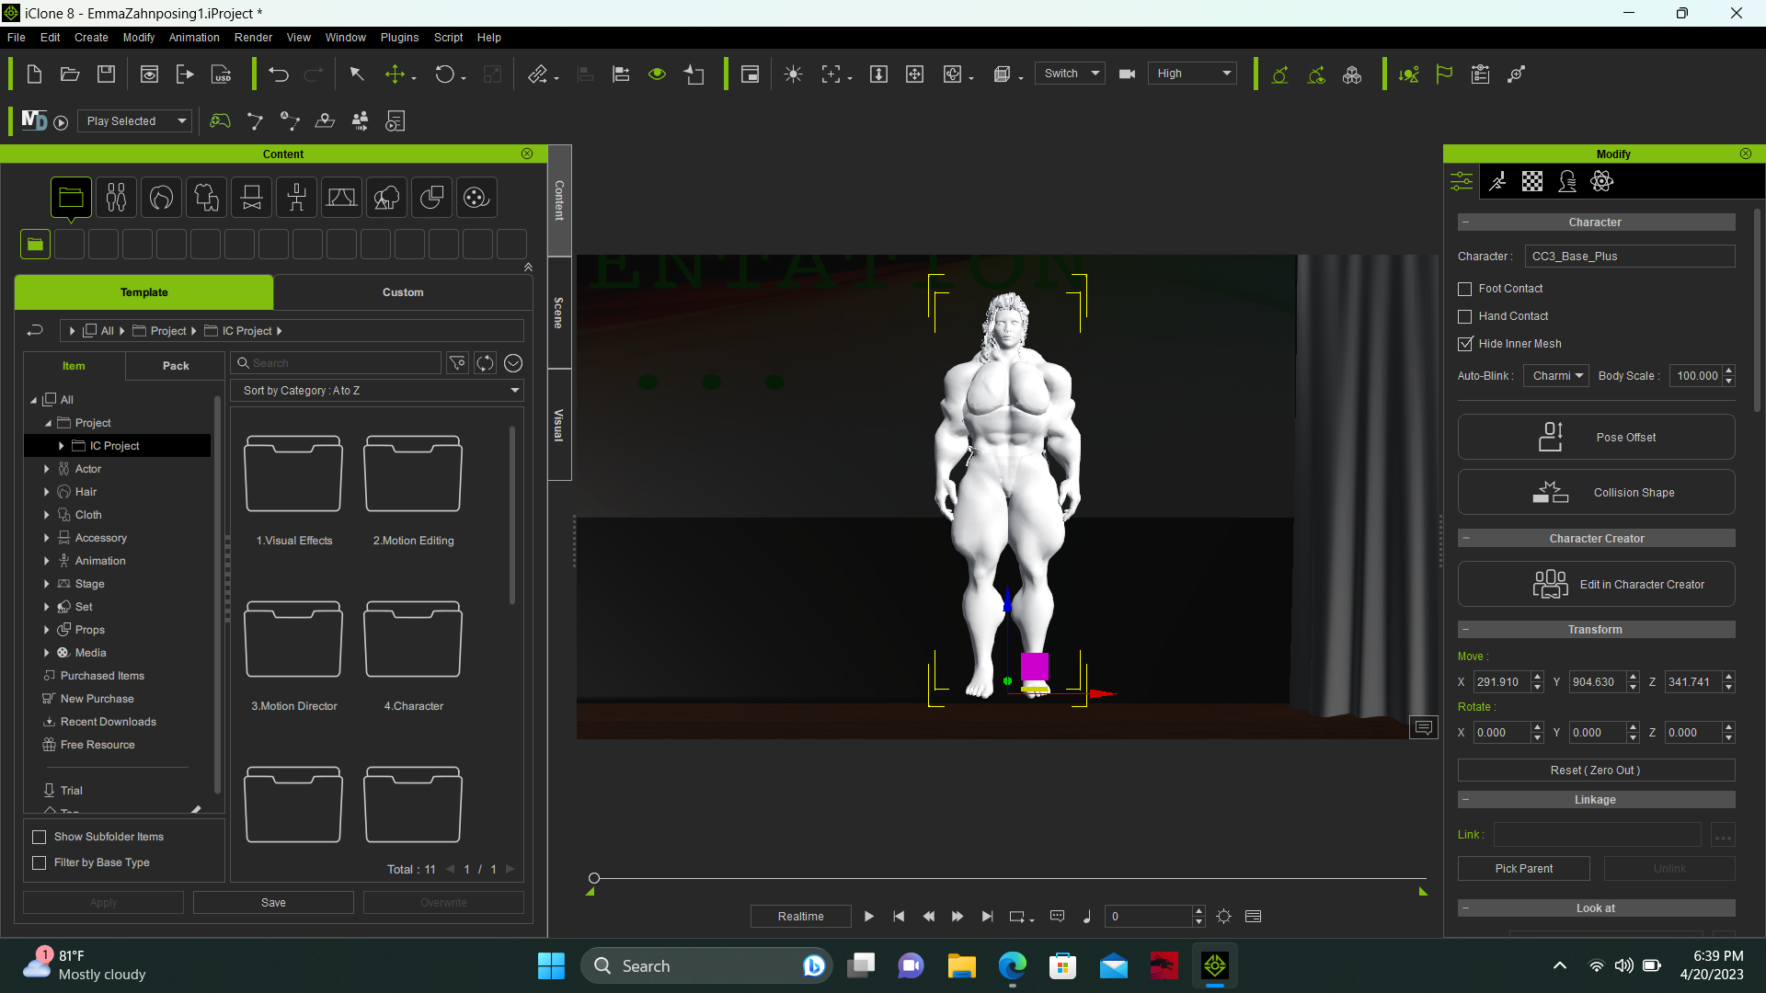This screenshot has width=1766, height=993.
Task: Open the Actor category icon in Content
Action: 116,197
